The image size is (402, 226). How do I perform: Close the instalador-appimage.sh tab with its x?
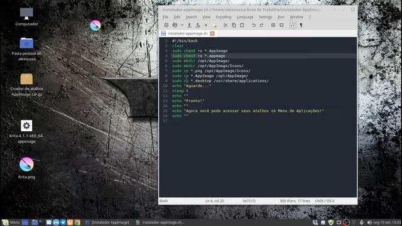pyautogui.click(x=212, y=33)
